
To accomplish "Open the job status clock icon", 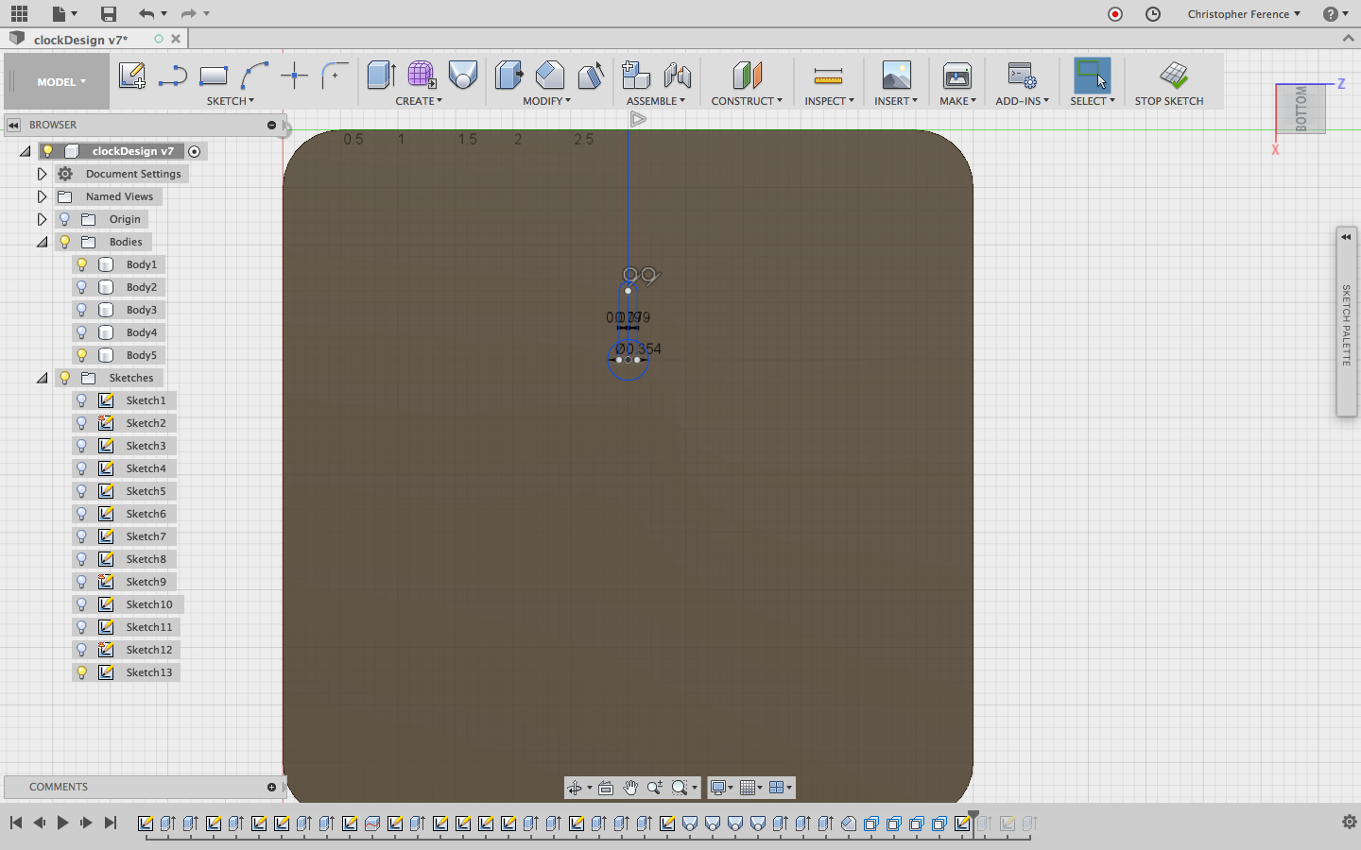I will [x=1153, y=13].
